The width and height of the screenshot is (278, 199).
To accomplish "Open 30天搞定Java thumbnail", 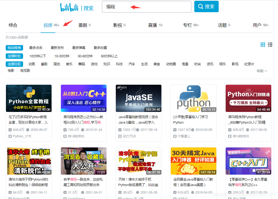I will coord(194,161).
